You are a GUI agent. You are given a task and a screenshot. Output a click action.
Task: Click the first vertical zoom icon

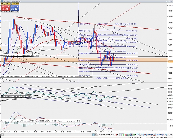(x=149, y=135)
